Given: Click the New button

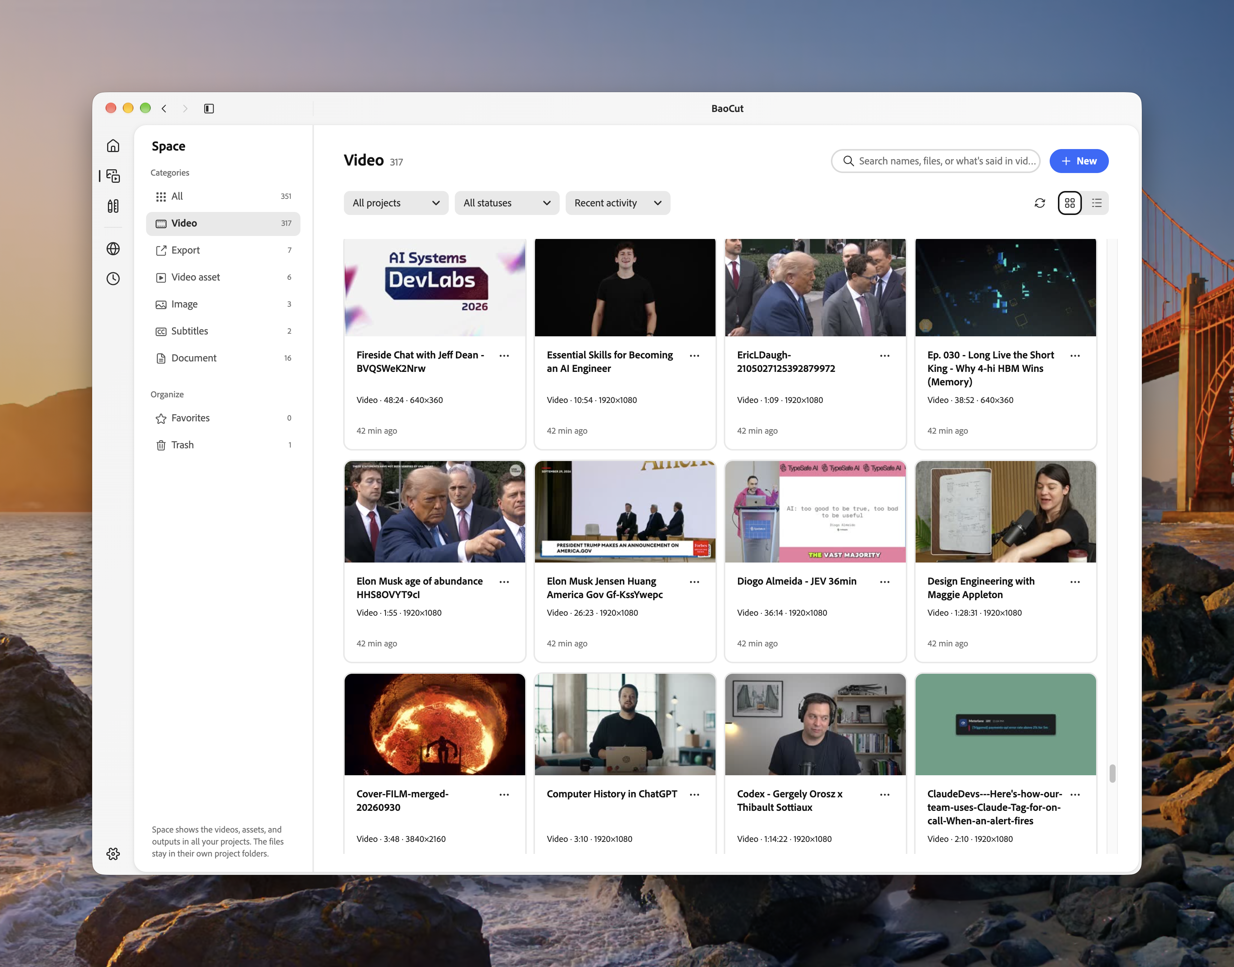Looking at the screenshot, I should [x=1079, y=161].
